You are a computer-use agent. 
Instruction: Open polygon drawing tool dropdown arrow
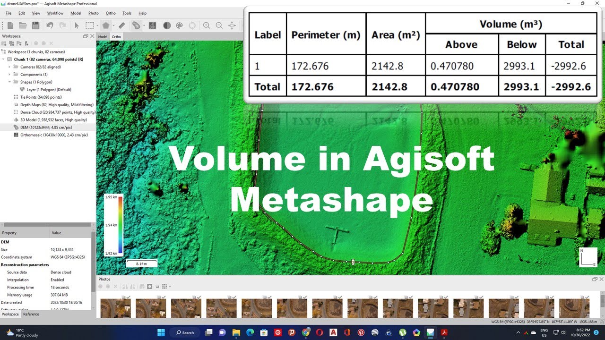pyautogui.click(x=113, y=25)
